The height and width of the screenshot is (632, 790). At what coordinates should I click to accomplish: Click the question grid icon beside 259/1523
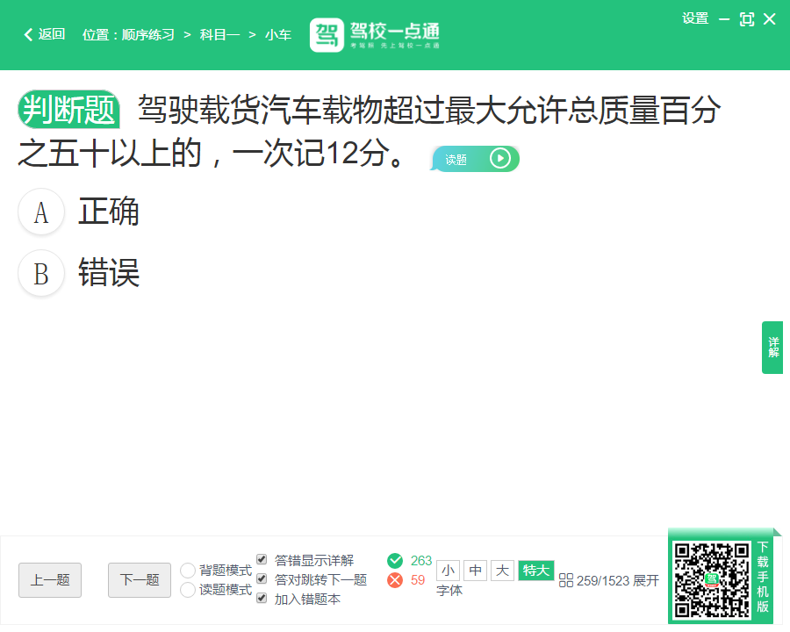tap(566, 580)
